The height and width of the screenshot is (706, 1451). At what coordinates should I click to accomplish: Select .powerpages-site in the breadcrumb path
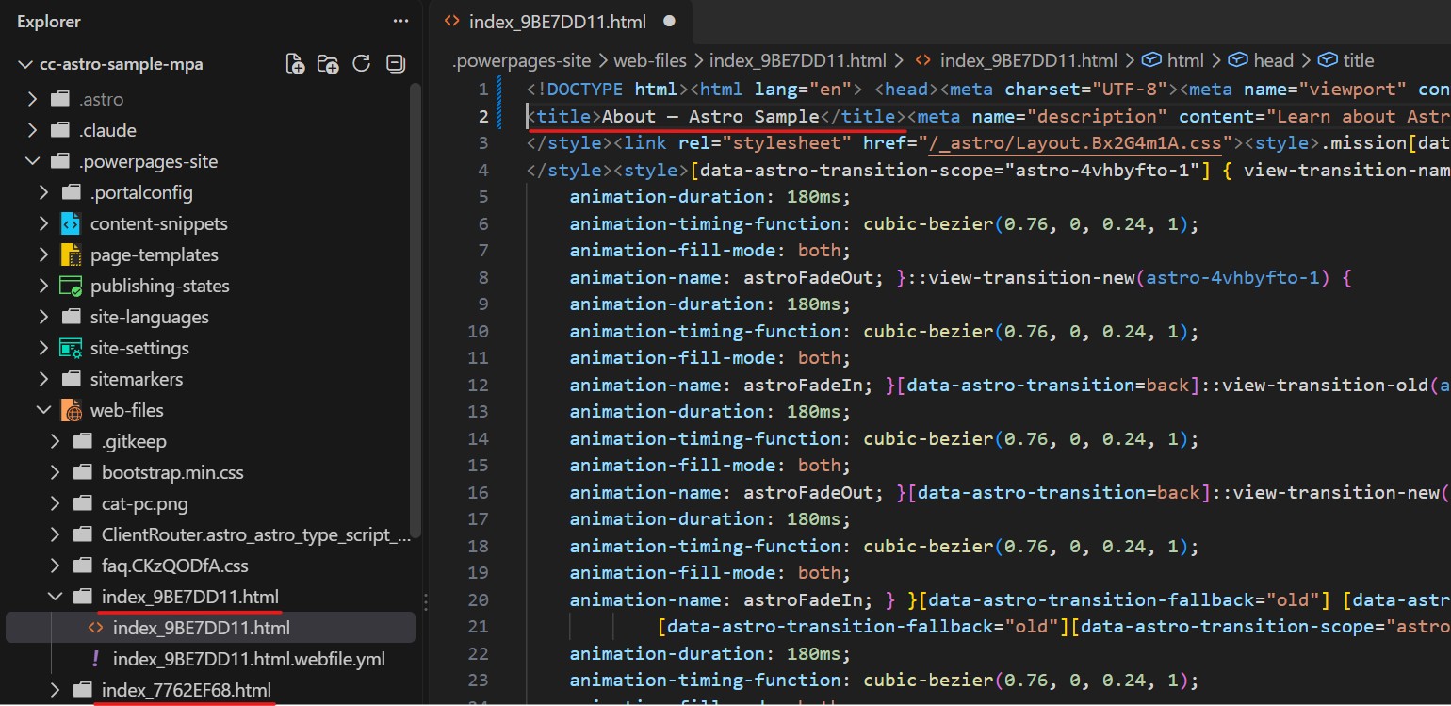tap(521, 60)
